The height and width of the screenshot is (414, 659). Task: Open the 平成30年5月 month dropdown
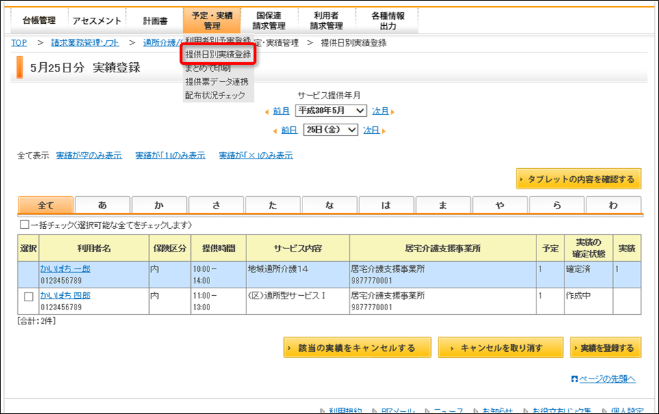coord(331,111)
